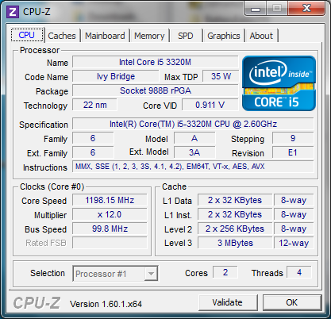The width and height of the screenshot is (331, 319).
Task: Click the Package value Socket 988B rPGA
Action: [155, 90]
